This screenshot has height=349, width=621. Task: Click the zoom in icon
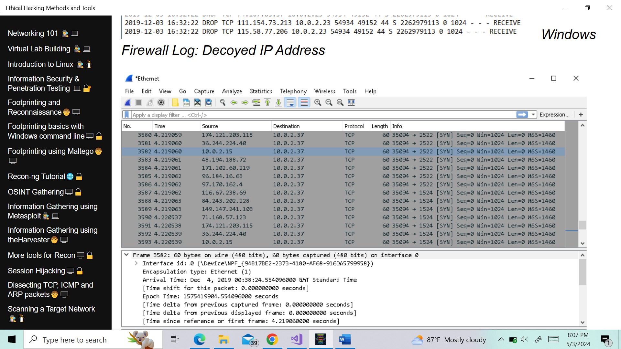[318, 103]
